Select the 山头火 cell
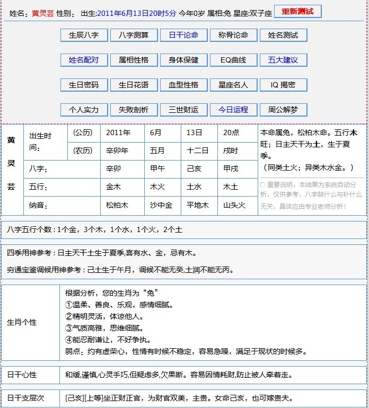369x408 pixels. click(238, 206)
